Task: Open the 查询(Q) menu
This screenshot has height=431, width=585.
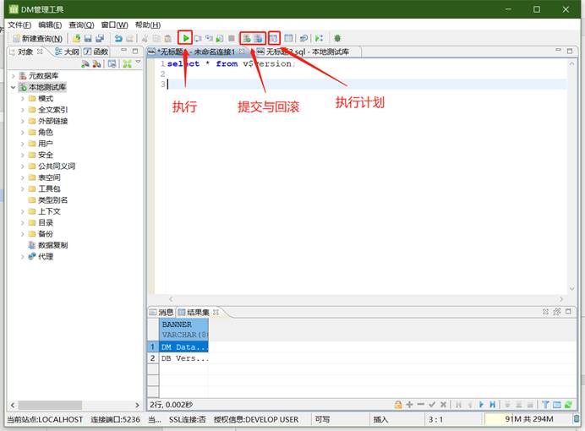Action: [x=81, y=25]
